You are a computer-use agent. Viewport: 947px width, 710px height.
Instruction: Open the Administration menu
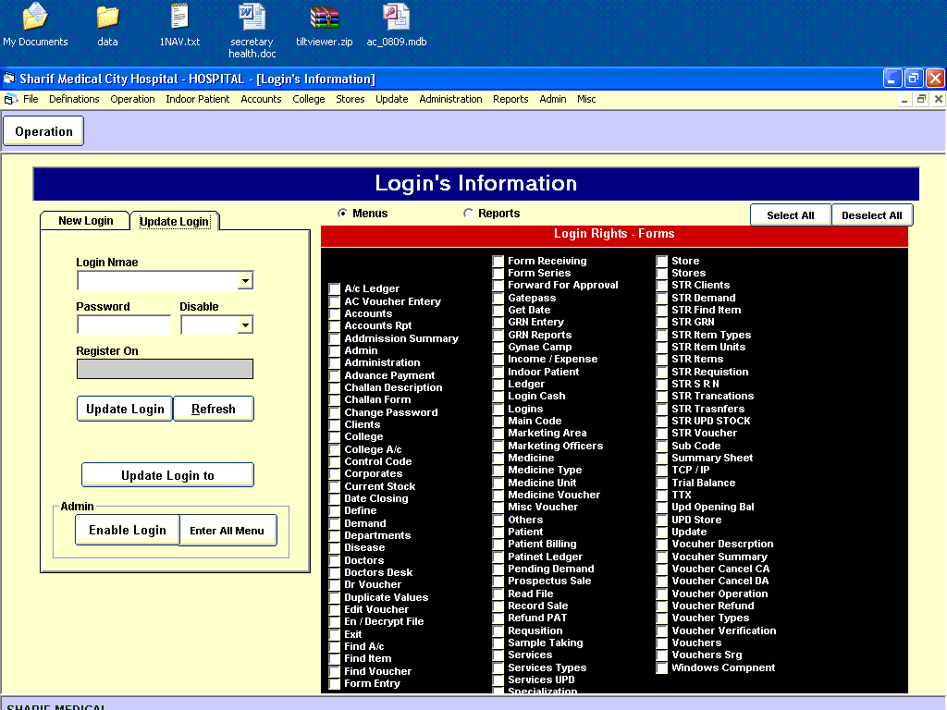[450, 99]
